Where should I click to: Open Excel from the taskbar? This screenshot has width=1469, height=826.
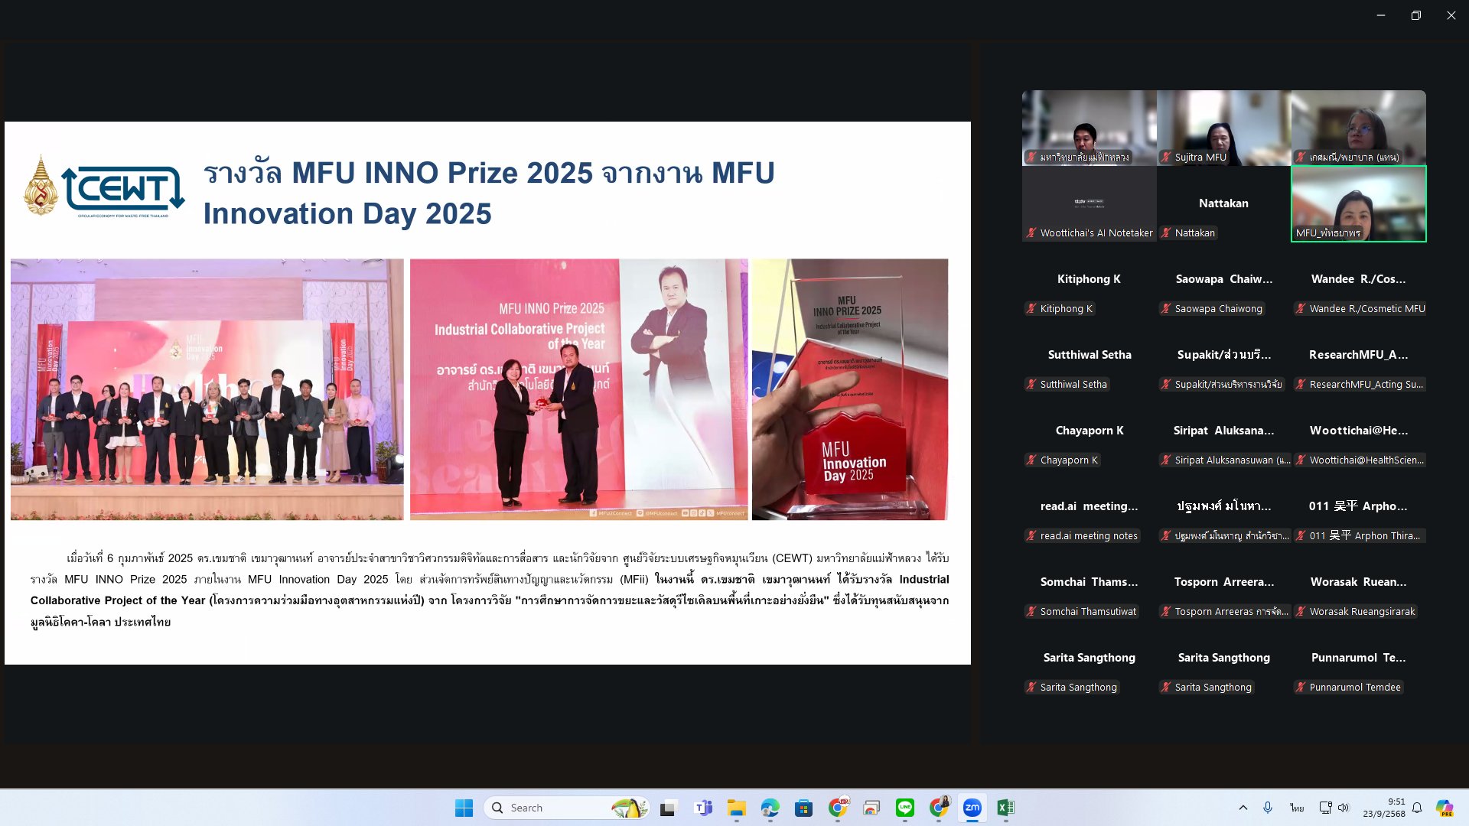(1005, 808)
